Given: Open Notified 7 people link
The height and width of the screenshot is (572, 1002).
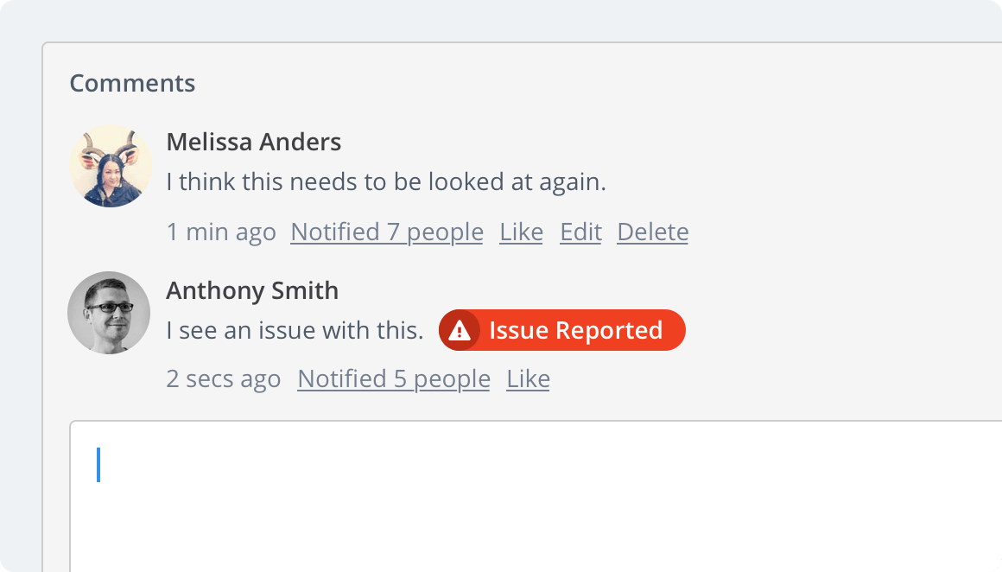Looking at the screenshot, I should click(387, 232).
